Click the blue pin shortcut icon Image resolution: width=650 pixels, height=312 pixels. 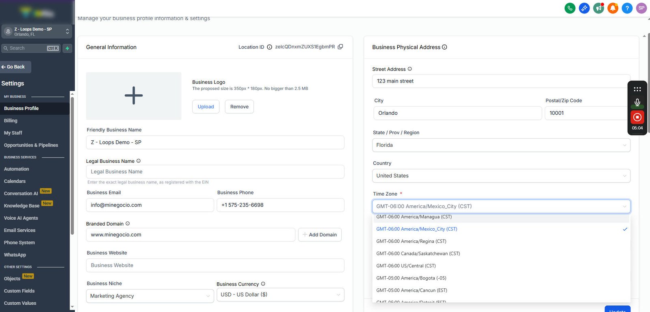(x=584, y=8)
